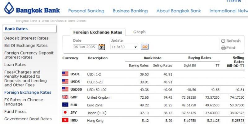Expand the Update time dropdown
The image size is (248, 124).
coord(124,47)
